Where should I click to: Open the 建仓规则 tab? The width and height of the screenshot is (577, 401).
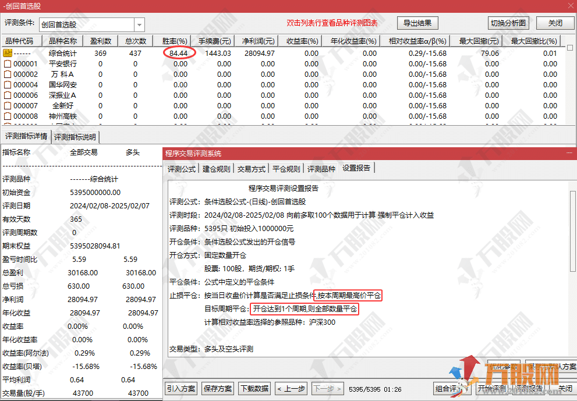pos(217,169)
